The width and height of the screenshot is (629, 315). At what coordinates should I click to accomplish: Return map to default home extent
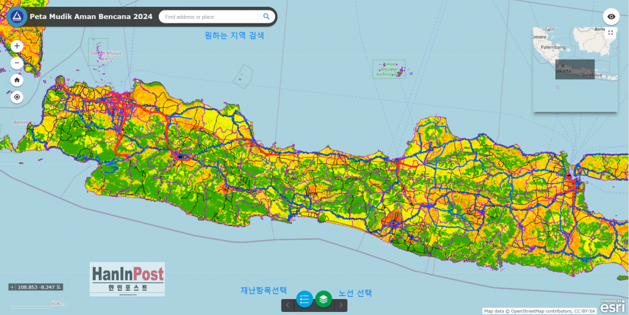17,80
